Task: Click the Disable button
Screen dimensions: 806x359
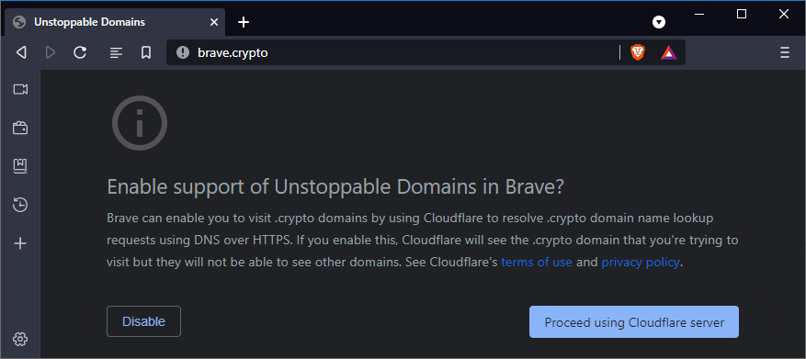Action: tap(144, 321)
